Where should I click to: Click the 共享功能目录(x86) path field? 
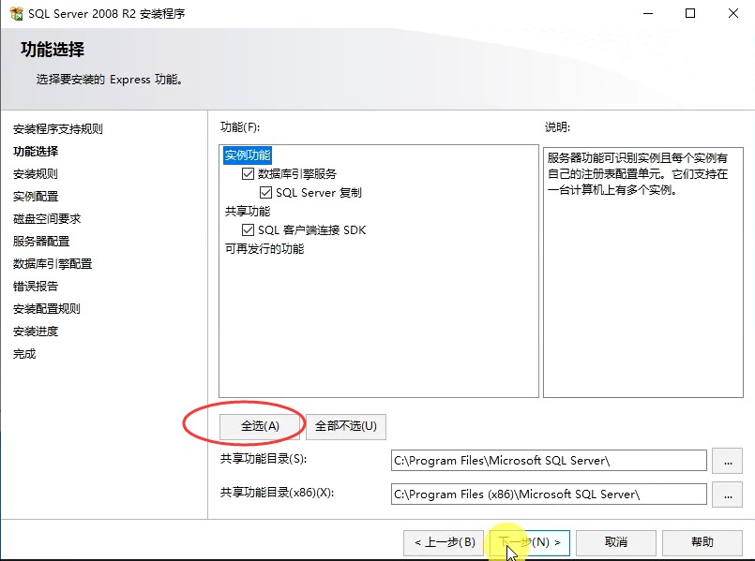click(x=549, y=495)
